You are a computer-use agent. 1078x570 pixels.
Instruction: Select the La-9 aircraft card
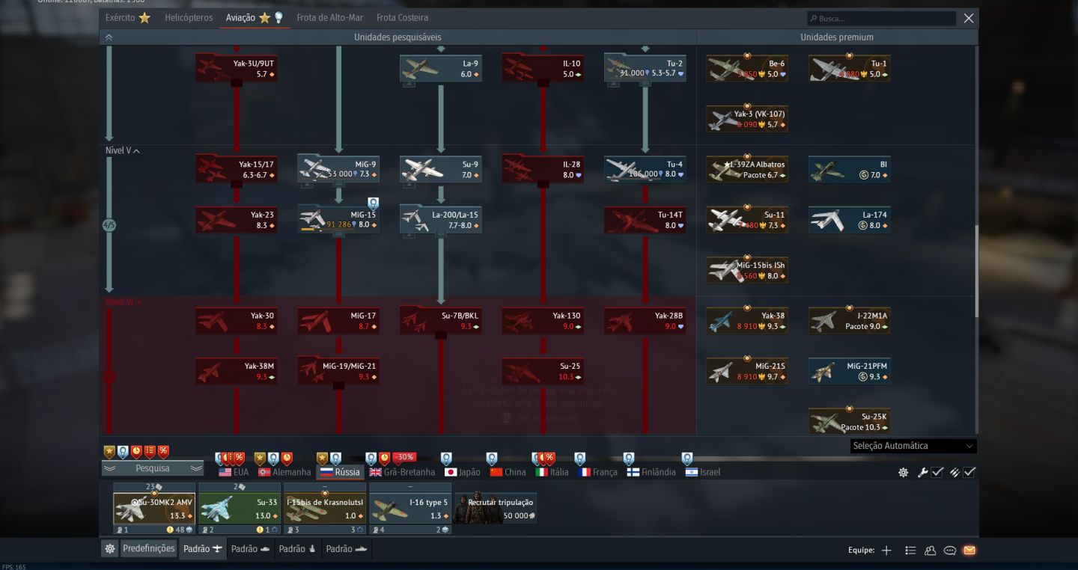[441, 68]
